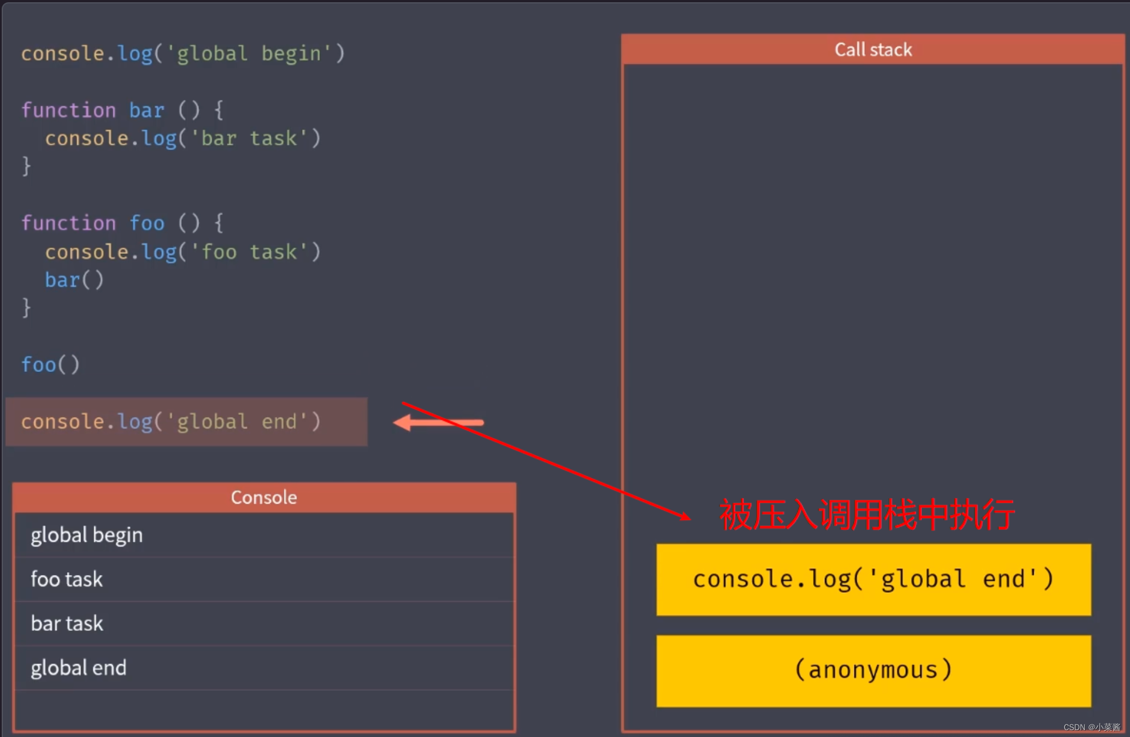This screenshot has height=737, width=1130.
Task: Click the CSDN watermark text
Action: pyautogui.click(x=1091, y=727)
